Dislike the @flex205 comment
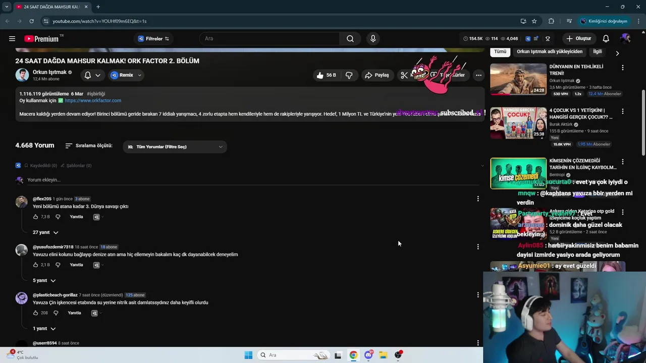The height and width of the screenshot is (363, 646). [58, 217]
